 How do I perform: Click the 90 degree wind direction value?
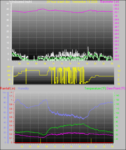tap(9, 79)
